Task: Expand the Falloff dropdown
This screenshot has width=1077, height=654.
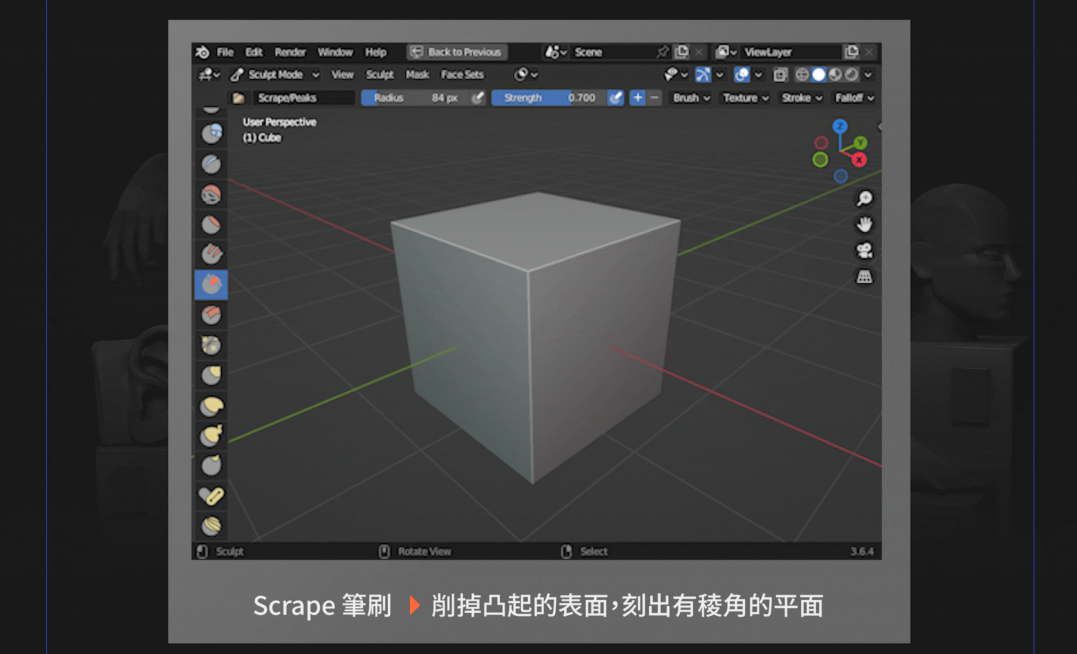Action: point(854,98)
